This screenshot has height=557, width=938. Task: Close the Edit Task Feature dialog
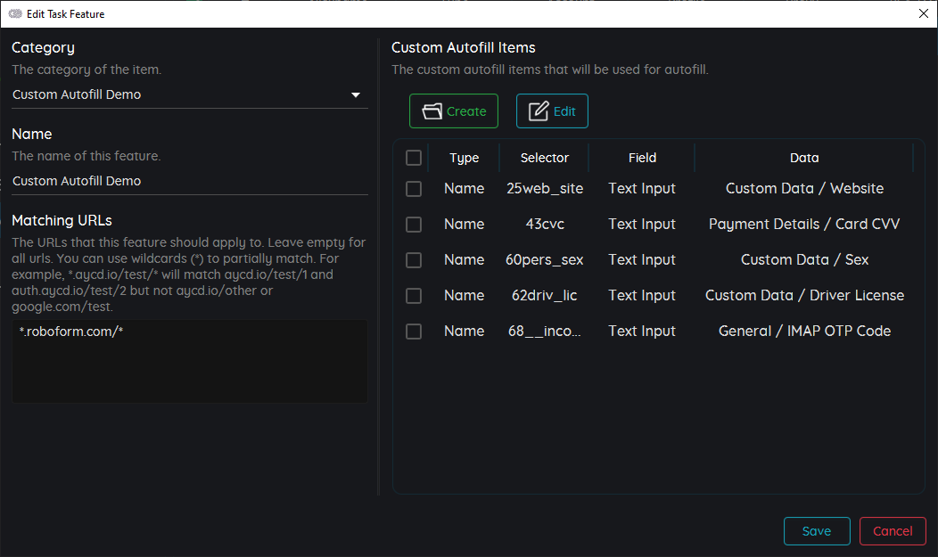point(923,13)
